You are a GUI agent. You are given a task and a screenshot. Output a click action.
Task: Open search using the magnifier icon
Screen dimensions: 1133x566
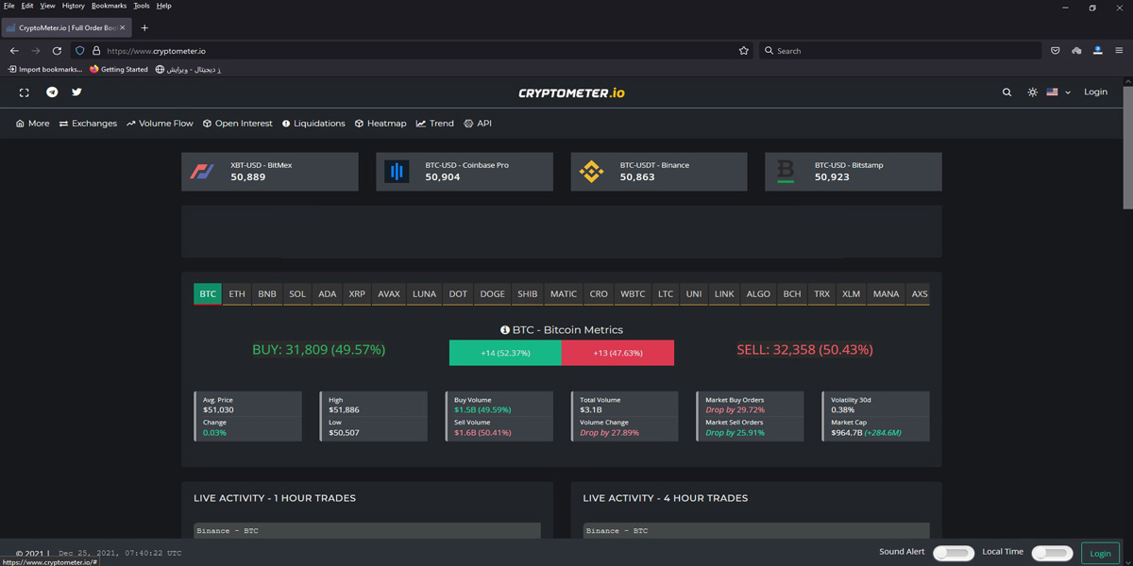pyautogui.click(x=1006, y=92)
